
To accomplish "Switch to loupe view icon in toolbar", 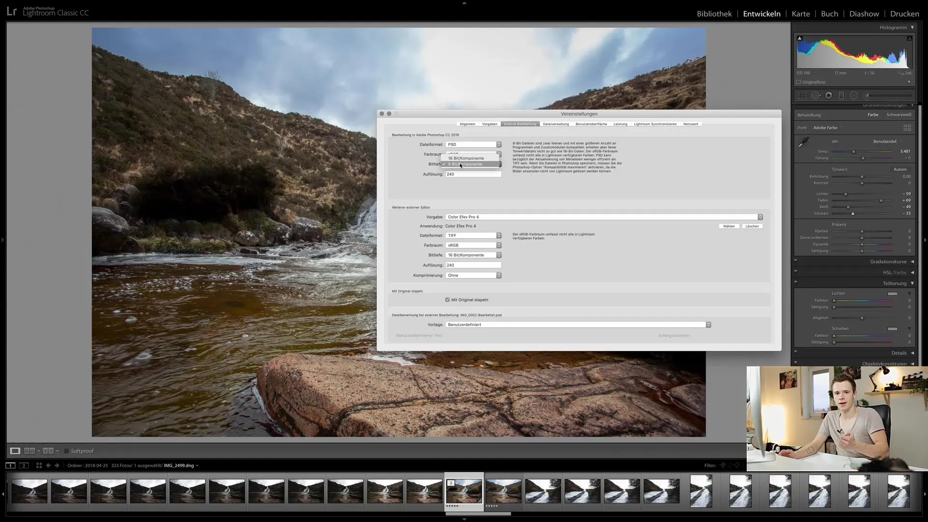I will (15, 451).
